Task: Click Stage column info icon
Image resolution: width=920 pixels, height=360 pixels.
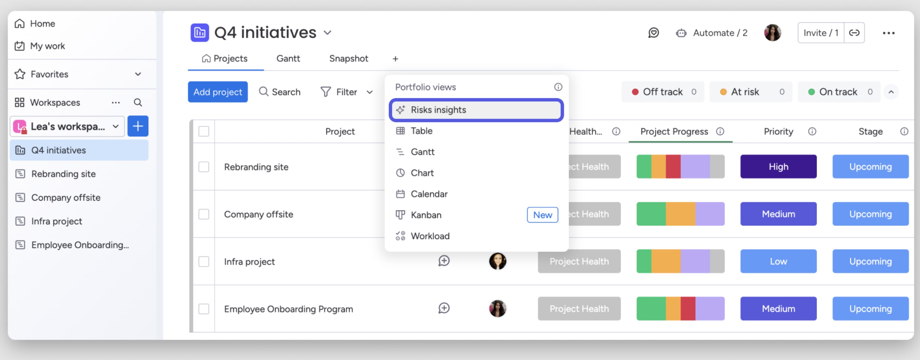Action: pyautogui.click(x=904, y=132)
